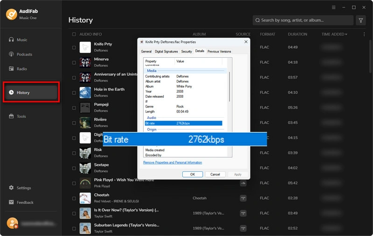Select the Genre 'Rock' row
Image resolution: width=373 pixels, height=236 pixels.
[183, 107]
